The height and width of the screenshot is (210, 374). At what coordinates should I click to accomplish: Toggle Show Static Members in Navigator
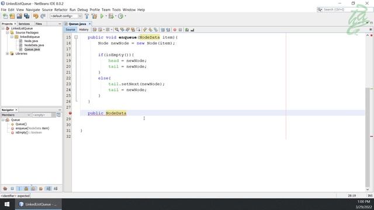point(19,188)
